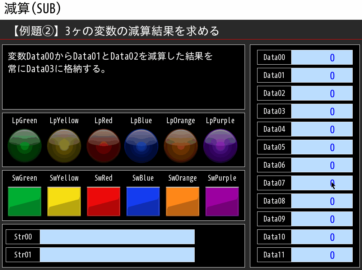Viewport: 362px width, 270px height.
Task: Click the LpRed lamp indicator
Action: (x=103, y=146)
